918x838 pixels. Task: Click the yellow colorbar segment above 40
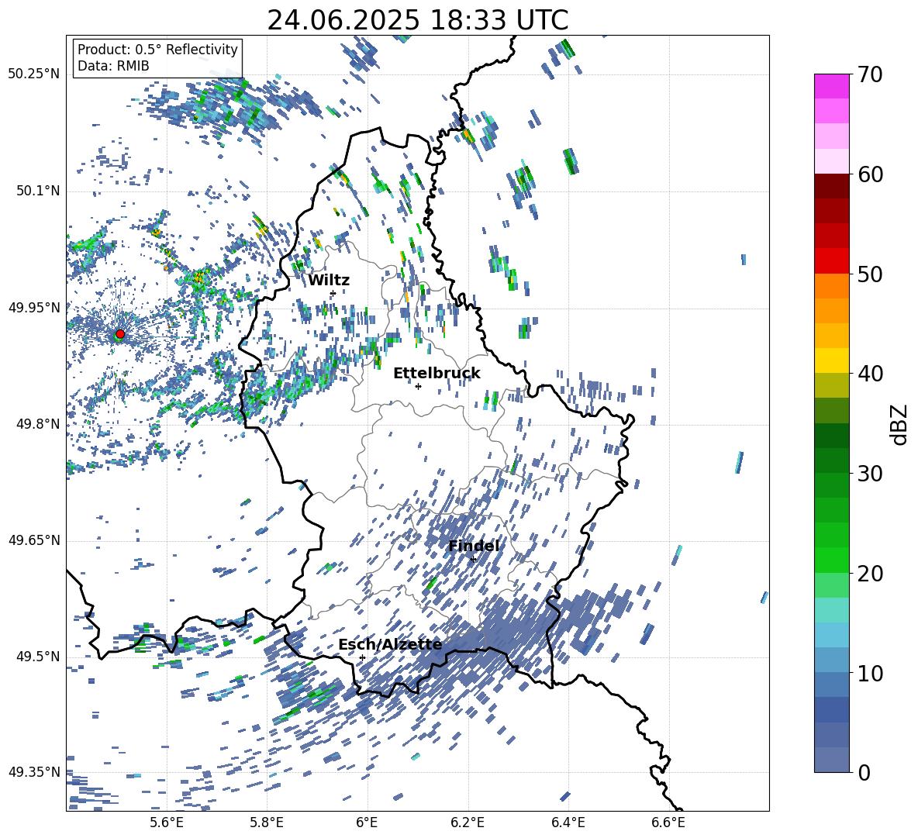(x=831, y=360)
